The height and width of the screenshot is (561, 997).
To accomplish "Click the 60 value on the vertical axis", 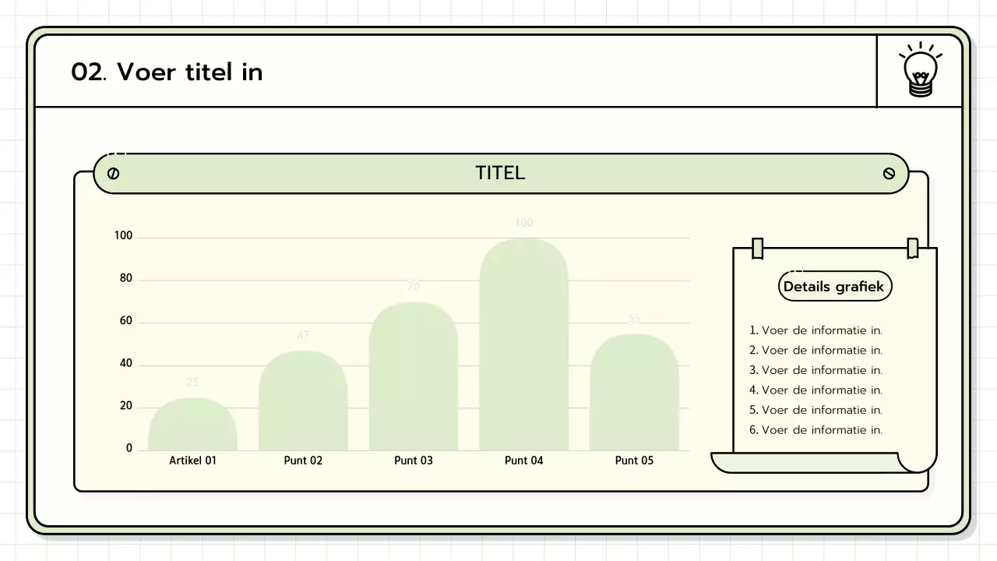I will point(125,321).
